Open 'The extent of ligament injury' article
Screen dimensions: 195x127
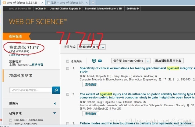pyautogui.click(x=137, y=96)
